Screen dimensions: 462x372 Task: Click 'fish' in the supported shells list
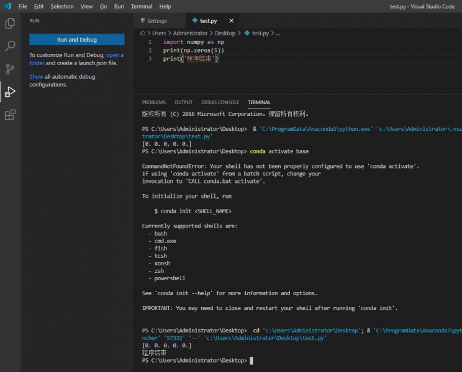point(161,248)
